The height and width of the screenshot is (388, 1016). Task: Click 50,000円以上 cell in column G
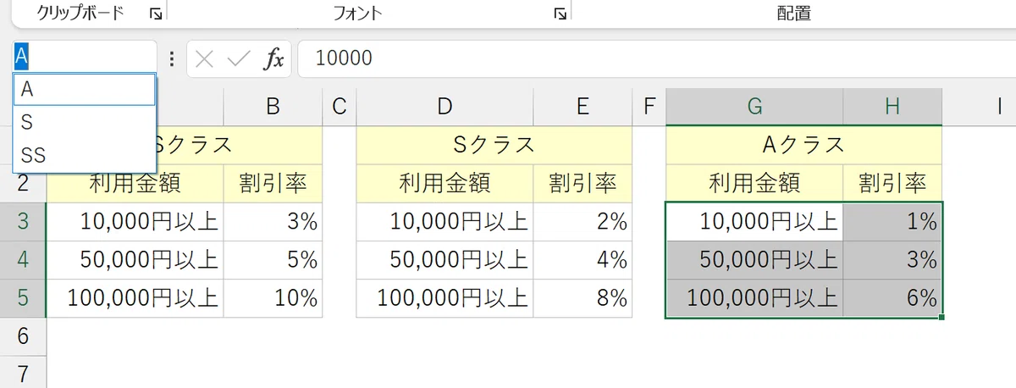754,259
